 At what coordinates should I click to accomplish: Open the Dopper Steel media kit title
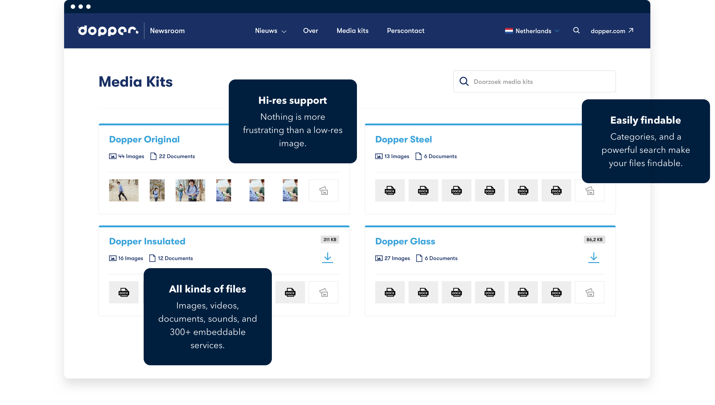(403, 139)
